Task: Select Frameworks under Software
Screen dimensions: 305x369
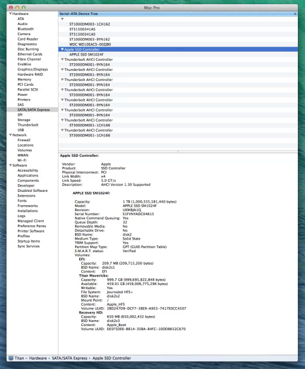Action: point(27,206)
